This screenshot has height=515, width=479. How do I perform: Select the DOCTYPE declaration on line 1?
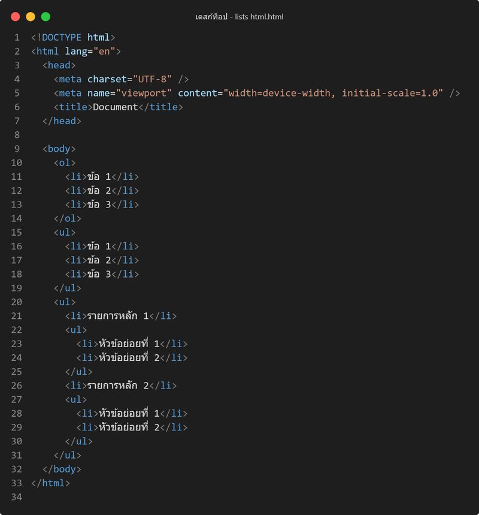tap(71, 37)
